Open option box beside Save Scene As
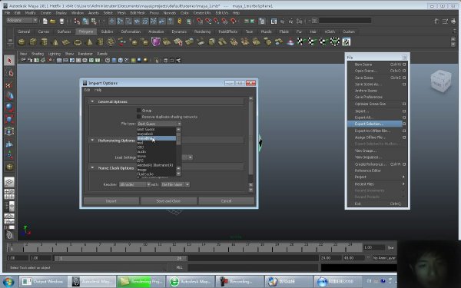 (x=404, y=84)
